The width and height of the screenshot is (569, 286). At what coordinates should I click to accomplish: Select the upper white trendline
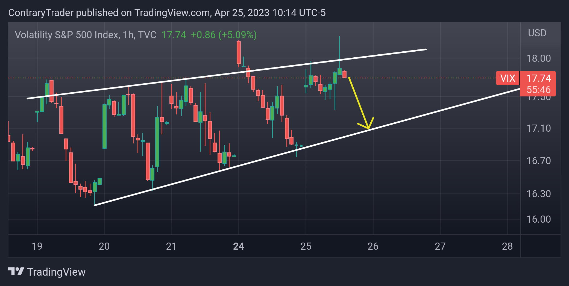(227, 74)
